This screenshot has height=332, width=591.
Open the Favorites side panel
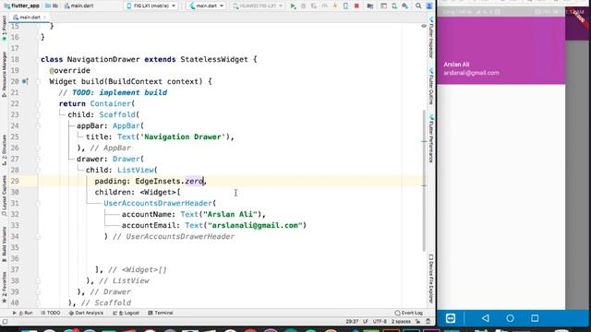pyautogui.click(x=4, y=288)
